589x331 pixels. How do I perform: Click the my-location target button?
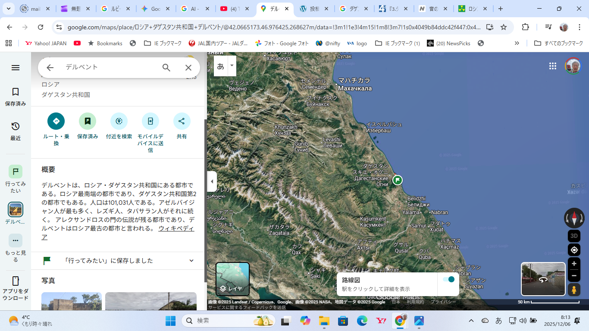pyautogui.click(x=574, y=250)
